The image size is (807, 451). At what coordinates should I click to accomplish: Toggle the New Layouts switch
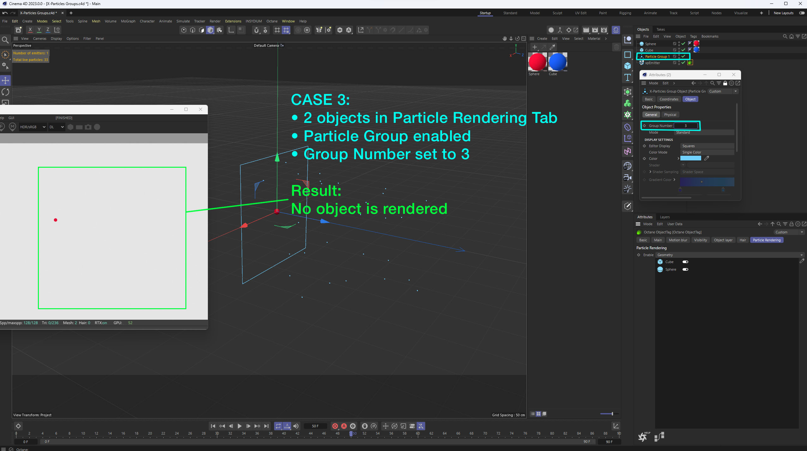pos(802,13)
